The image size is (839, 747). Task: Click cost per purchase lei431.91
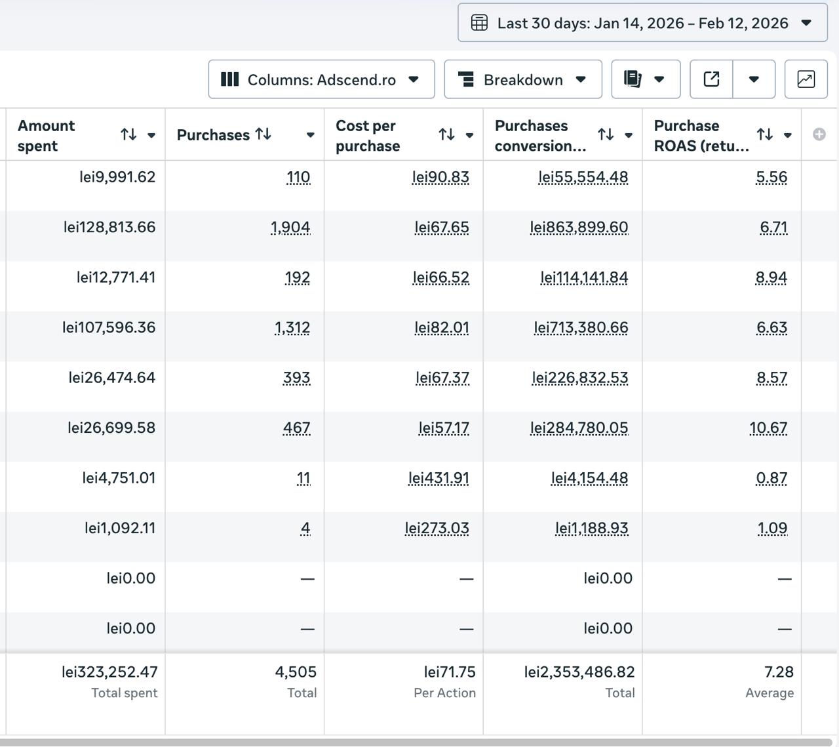[x=439, y=479]
